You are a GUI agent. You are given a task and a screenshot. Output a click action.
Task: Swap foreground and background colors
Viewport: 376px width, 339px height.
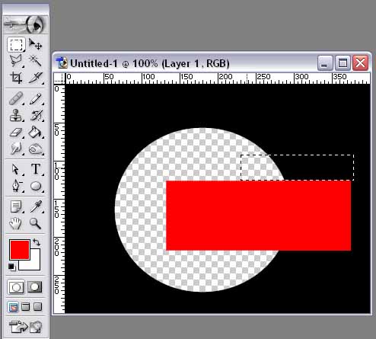click(37, 242)
